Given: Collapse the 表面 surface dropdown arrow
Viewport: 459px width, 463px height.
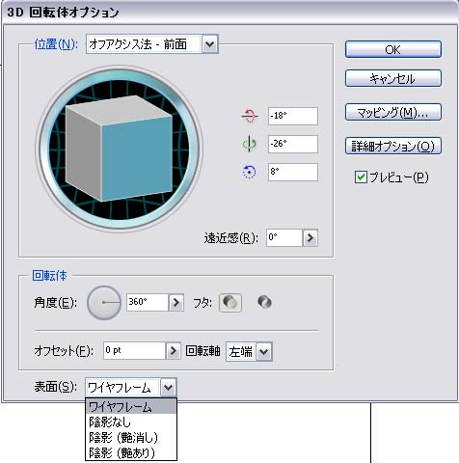Looking at the screenshot, I should [168, 388].
